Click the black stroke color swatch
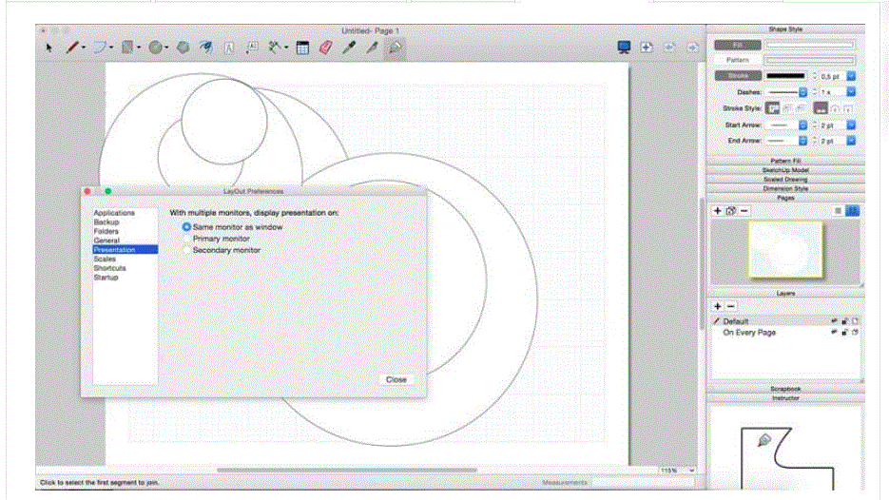The height and width of the screenshot is (500, 889). [x=785, y=75]
